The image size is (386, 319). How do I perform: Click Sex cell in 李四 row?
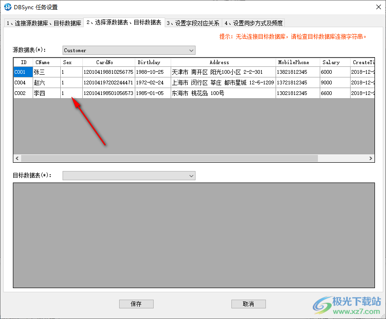[x=71, y=93]
